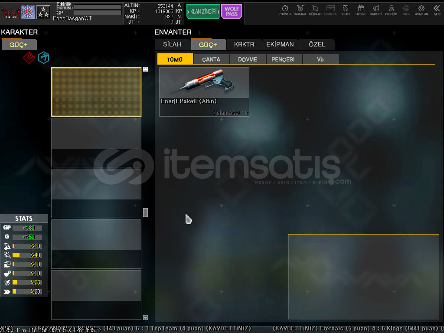Switch to the ÖZEL tab
Viewport: 444px width, 333px height.
coord(317,45)
